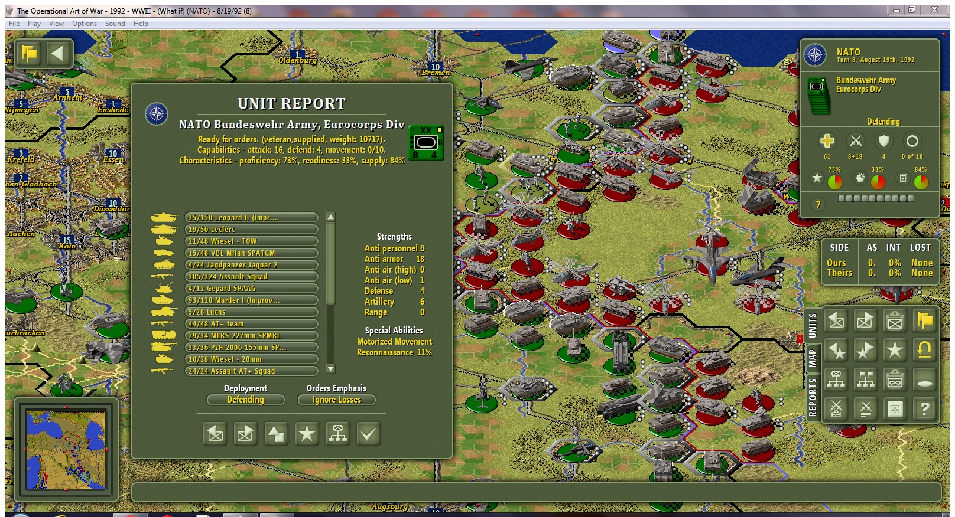Open the hierarchy chart icon in Unit Report
The width and height of the screenshot is (955, 517).
(x=337, y=434)
